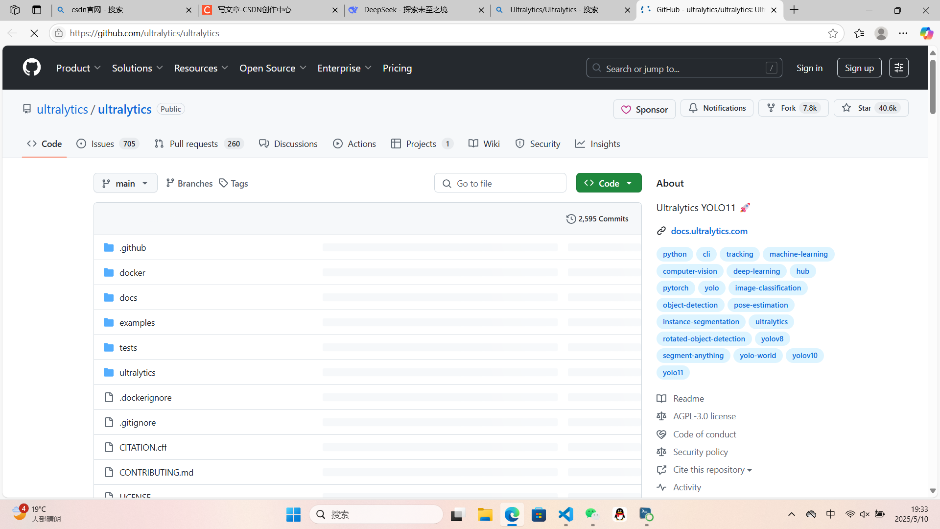Click the Go to file search field
940x529 pixels.
[x=500, y=183]
